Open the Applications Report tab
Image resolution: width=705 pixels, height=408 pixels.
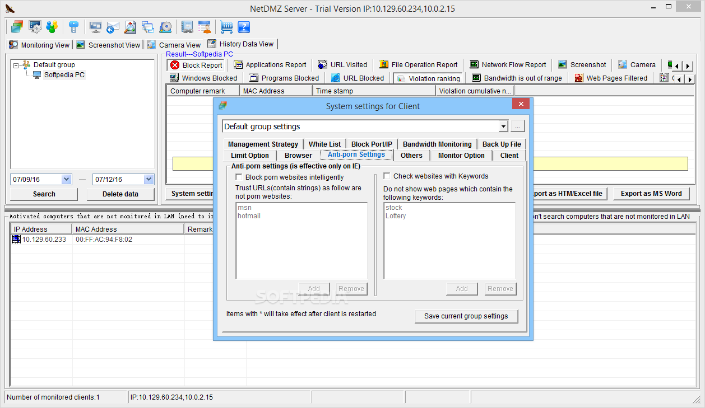[270, 65]
